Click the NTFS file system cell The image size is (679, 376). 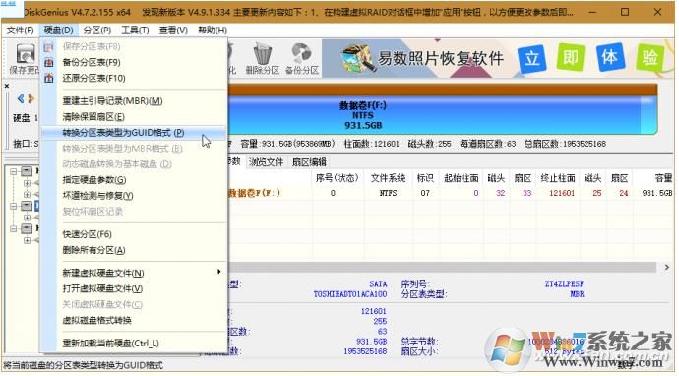pos(388,193)
